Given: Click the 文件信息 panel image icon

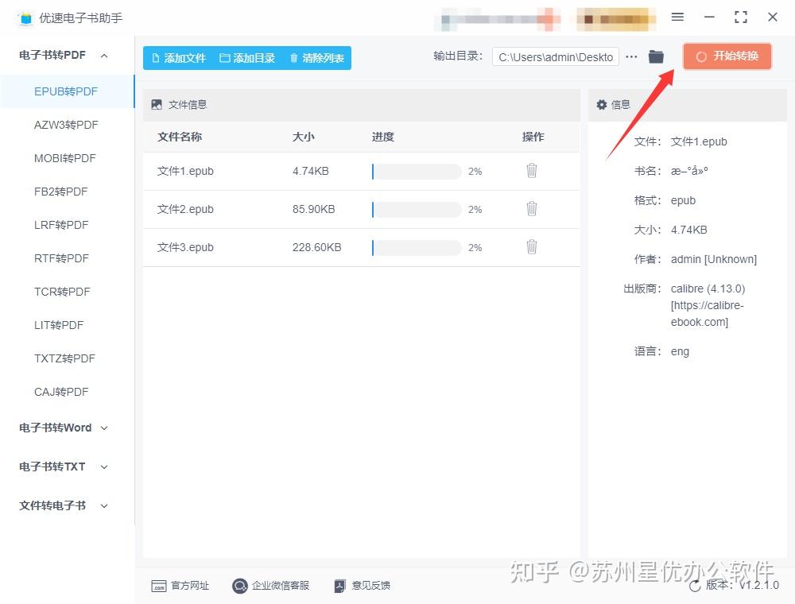Looking at the screenshot, I should [x=157, y=105].
